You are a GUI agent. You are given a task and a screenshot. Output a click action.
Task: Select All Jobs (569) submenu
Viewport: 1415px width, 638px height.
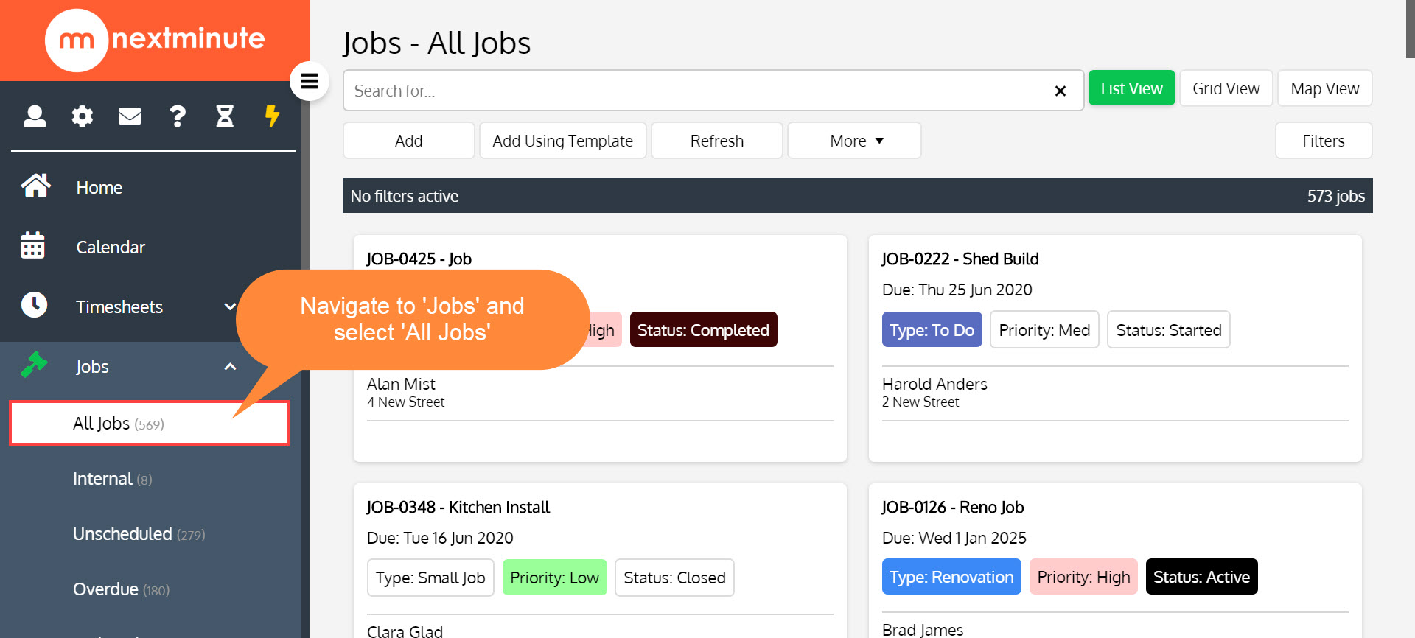(149, 424)
